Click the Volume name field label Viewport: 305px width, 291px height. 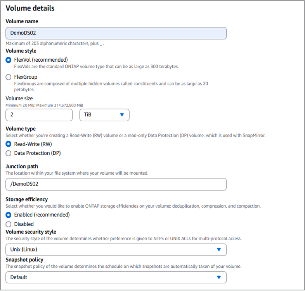[22, 21]
